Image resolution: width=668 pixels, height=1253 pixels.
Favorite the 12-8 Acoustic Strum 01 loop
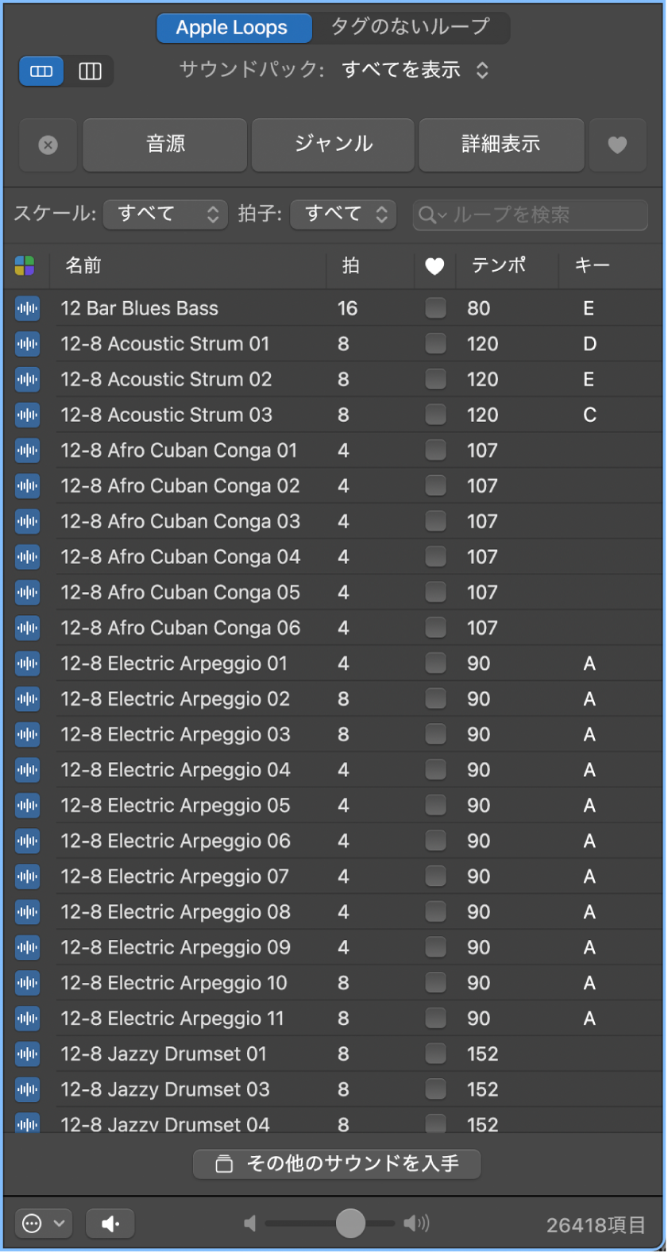pos(435,343)
